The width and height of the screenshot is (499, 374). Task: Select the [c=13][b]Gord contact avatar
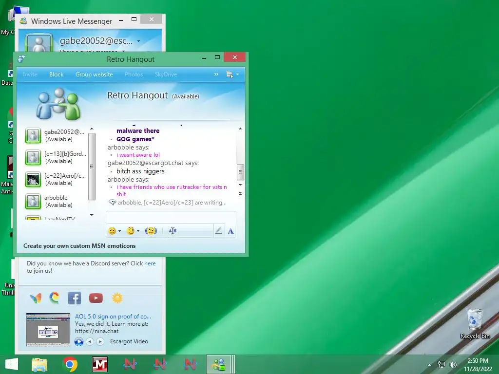[x=33, y=157]
